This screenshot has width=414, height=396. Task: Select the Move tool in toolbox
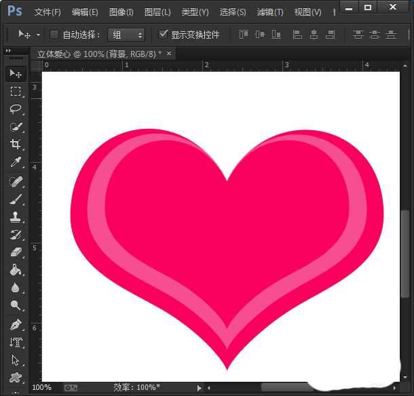(16, 74)
